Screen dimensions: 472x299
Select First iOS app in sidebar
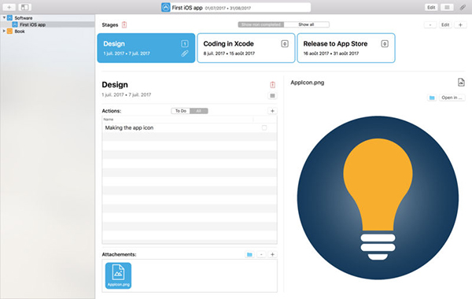(32, 24)
